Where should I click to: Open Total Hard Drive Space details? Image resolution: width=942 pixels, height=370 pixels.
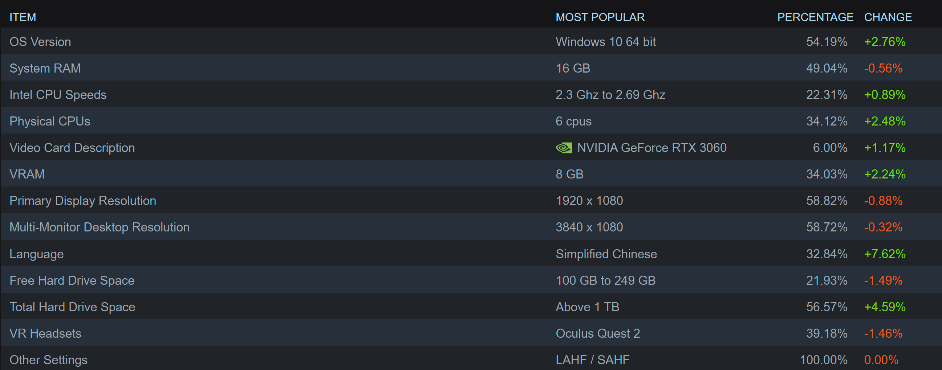point(72,307)
